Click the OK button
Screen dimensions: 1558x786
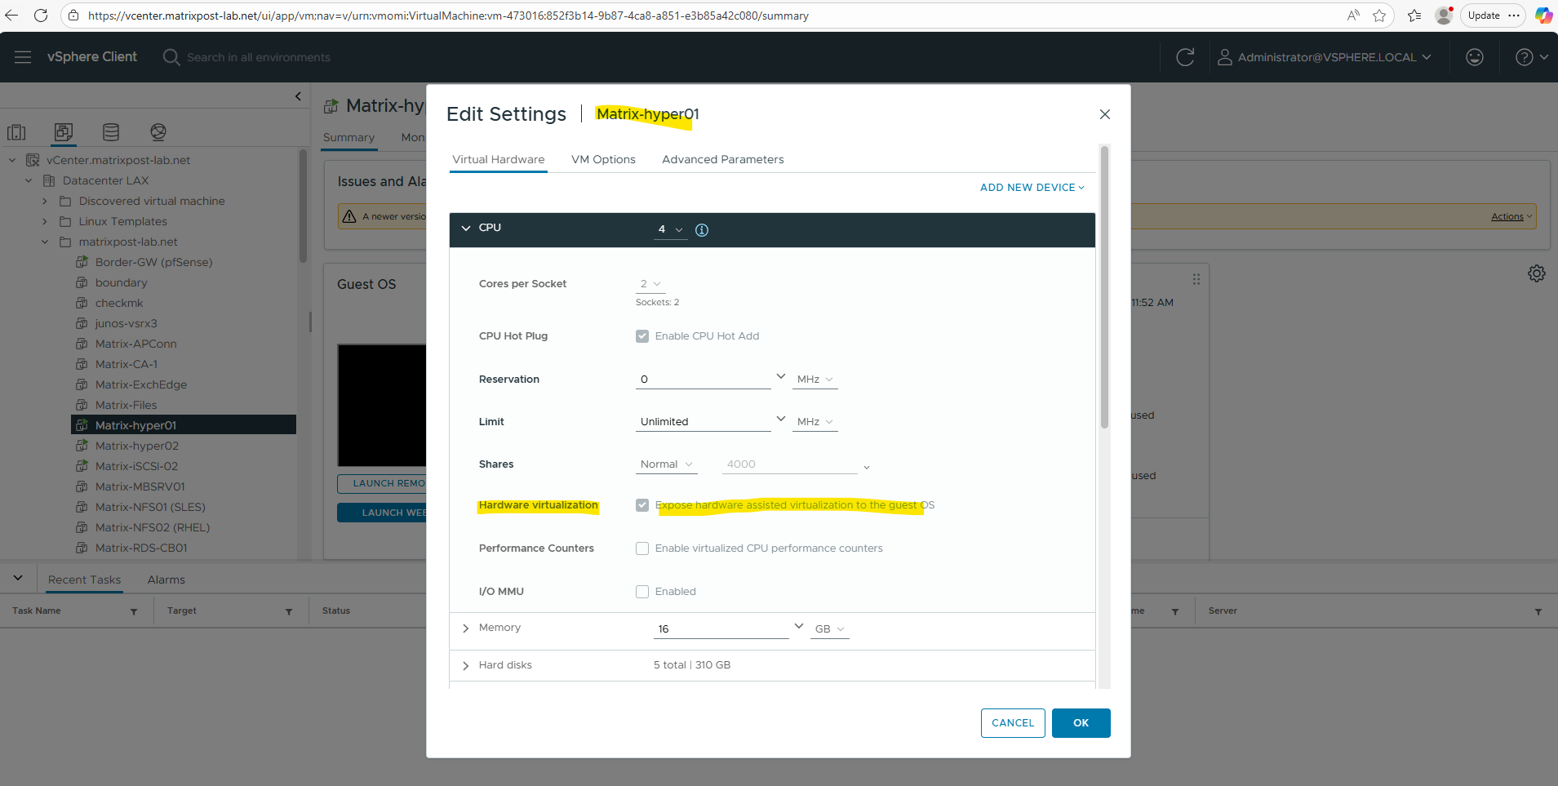[1081, 723]
